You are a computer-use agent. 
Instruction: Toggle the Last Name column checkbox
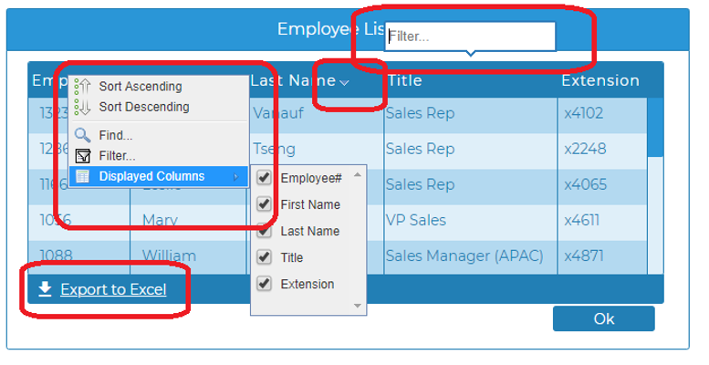(x=265, y=231)
